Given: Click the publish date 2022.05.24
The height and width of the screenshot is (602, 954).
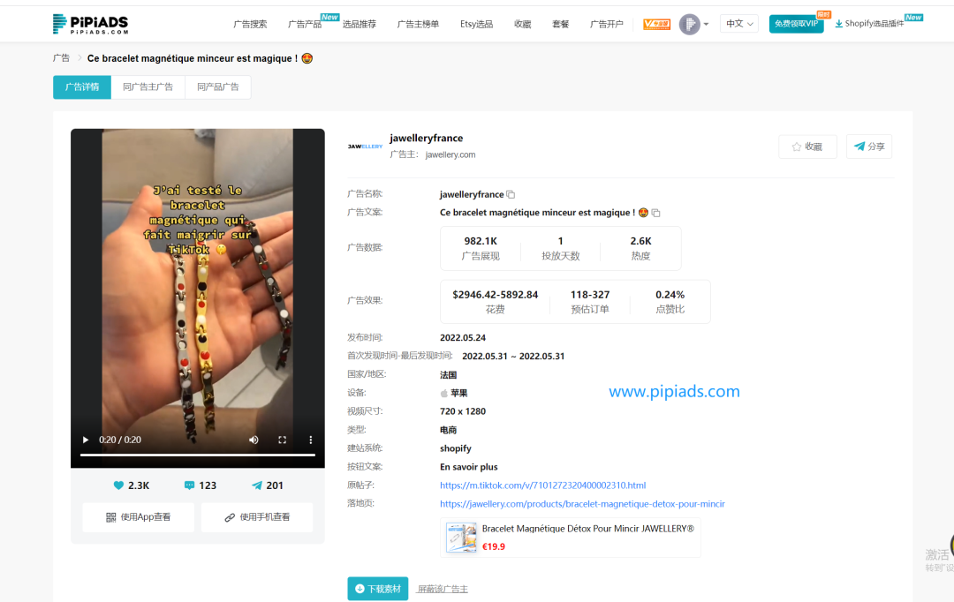Looking at the screenshot, I should point(463,338).
